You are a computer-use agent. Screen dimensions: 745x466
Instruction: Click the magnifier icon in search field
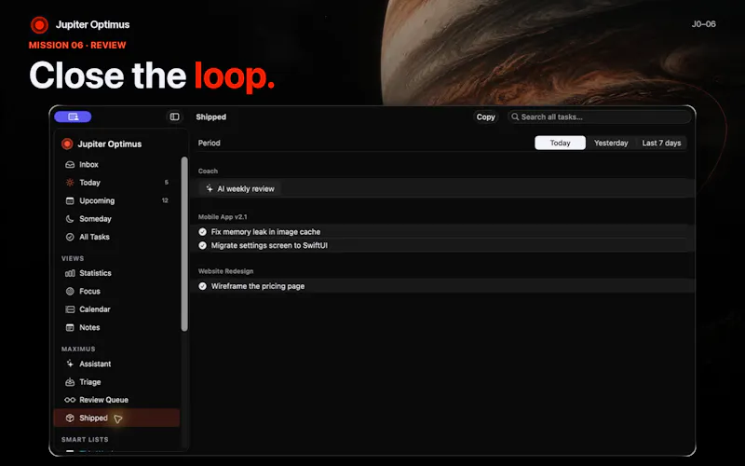point(515,116)
